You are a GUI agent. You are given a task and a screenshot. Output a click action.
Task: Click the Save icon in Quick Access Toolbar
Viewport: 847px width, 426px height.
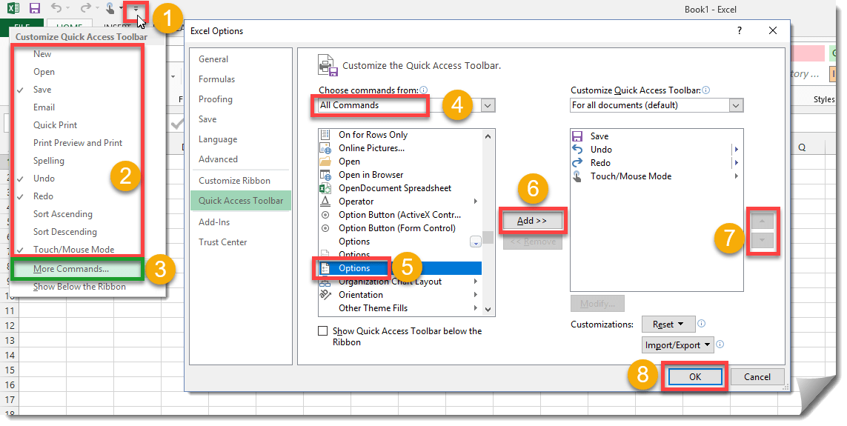[x=35, y=8]
